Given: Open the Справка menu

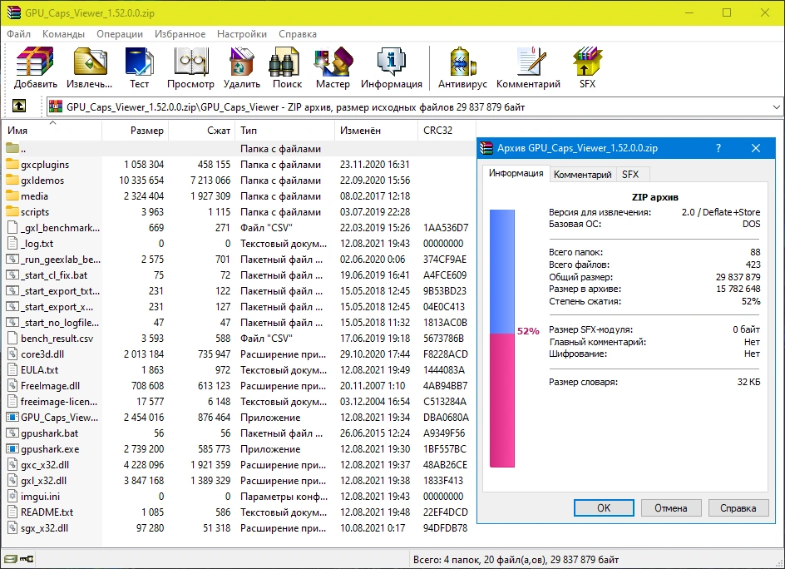Looking at the screenshot, I should [298, 34].
